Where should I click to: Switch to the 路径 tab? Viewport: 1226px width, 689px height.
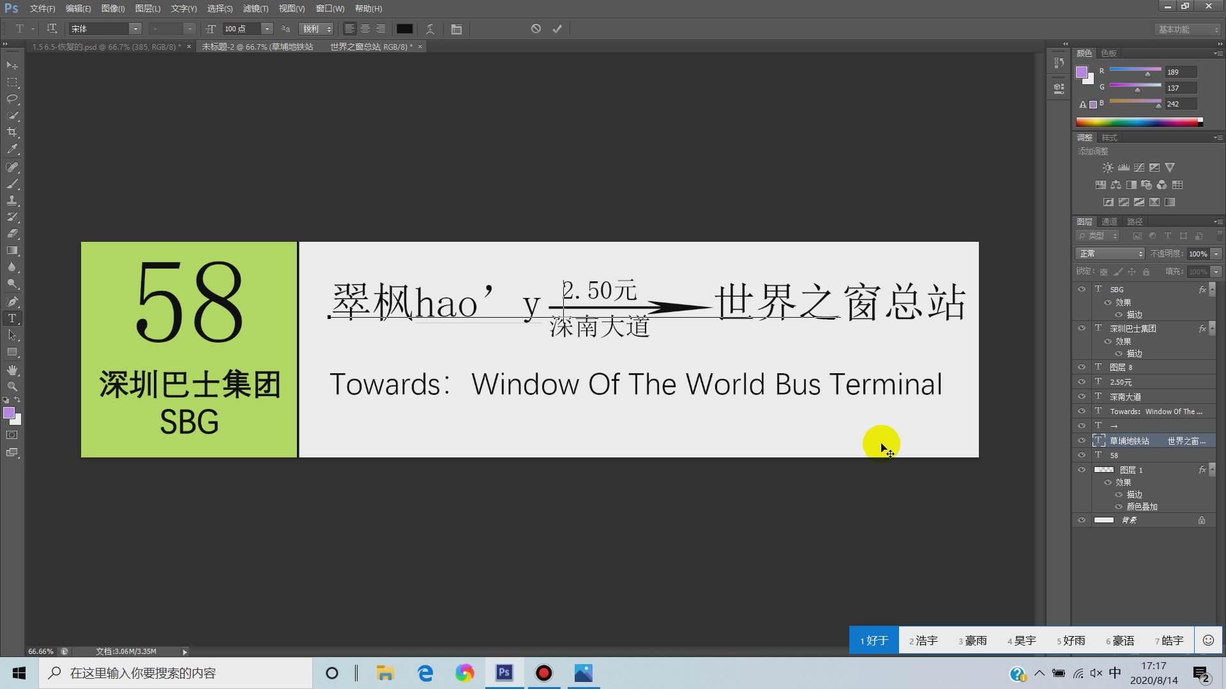tap(1135, 221)
